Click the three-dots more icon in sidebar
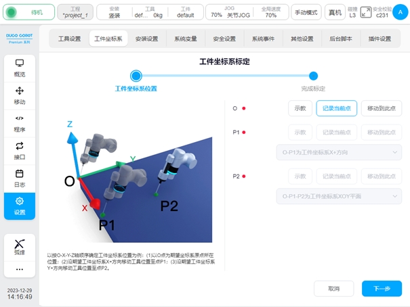Image resolution: width=410 pixels, height=307 pixels. point(19,269)
